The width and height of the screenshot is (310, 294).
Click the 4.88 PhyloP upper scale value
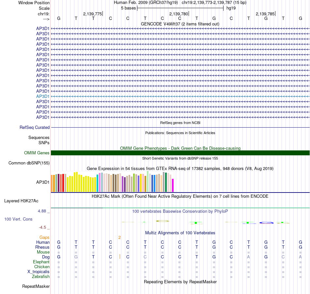(x=42, y=211)
